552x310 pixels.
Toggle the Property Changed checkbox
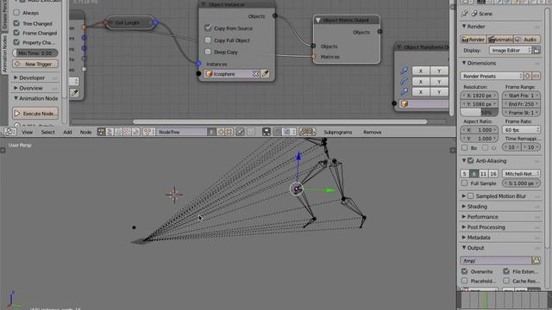[x=16, y=42]
